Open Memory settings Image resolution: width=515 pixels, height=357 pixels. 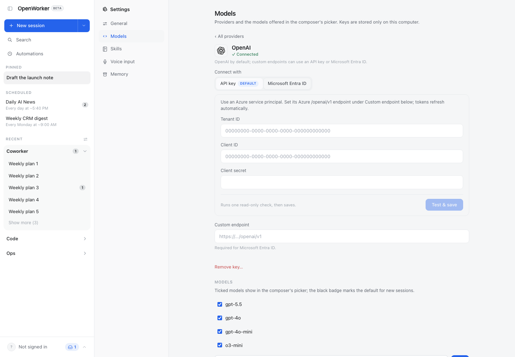(x=132, y=74)
